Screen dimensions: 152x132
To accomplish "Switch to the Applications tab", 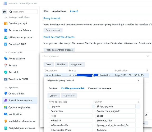I will [59, 11].
